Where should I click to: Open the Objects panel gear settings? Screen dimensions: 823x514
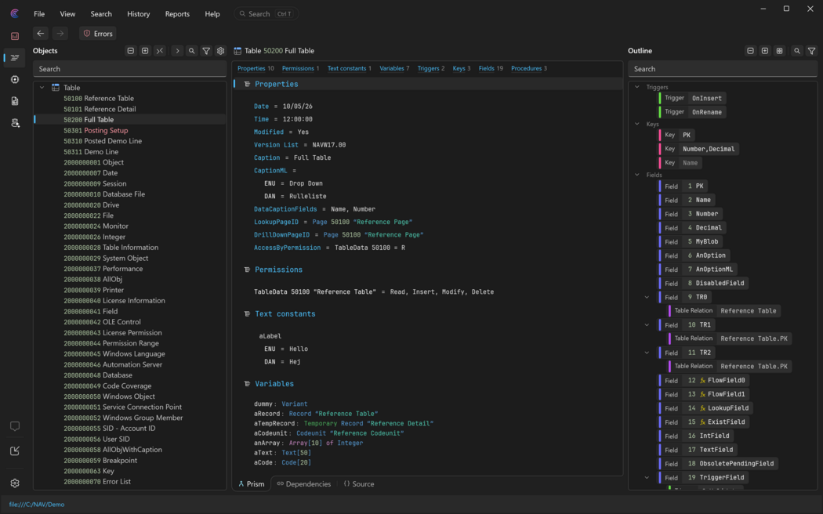coord(220,51)
